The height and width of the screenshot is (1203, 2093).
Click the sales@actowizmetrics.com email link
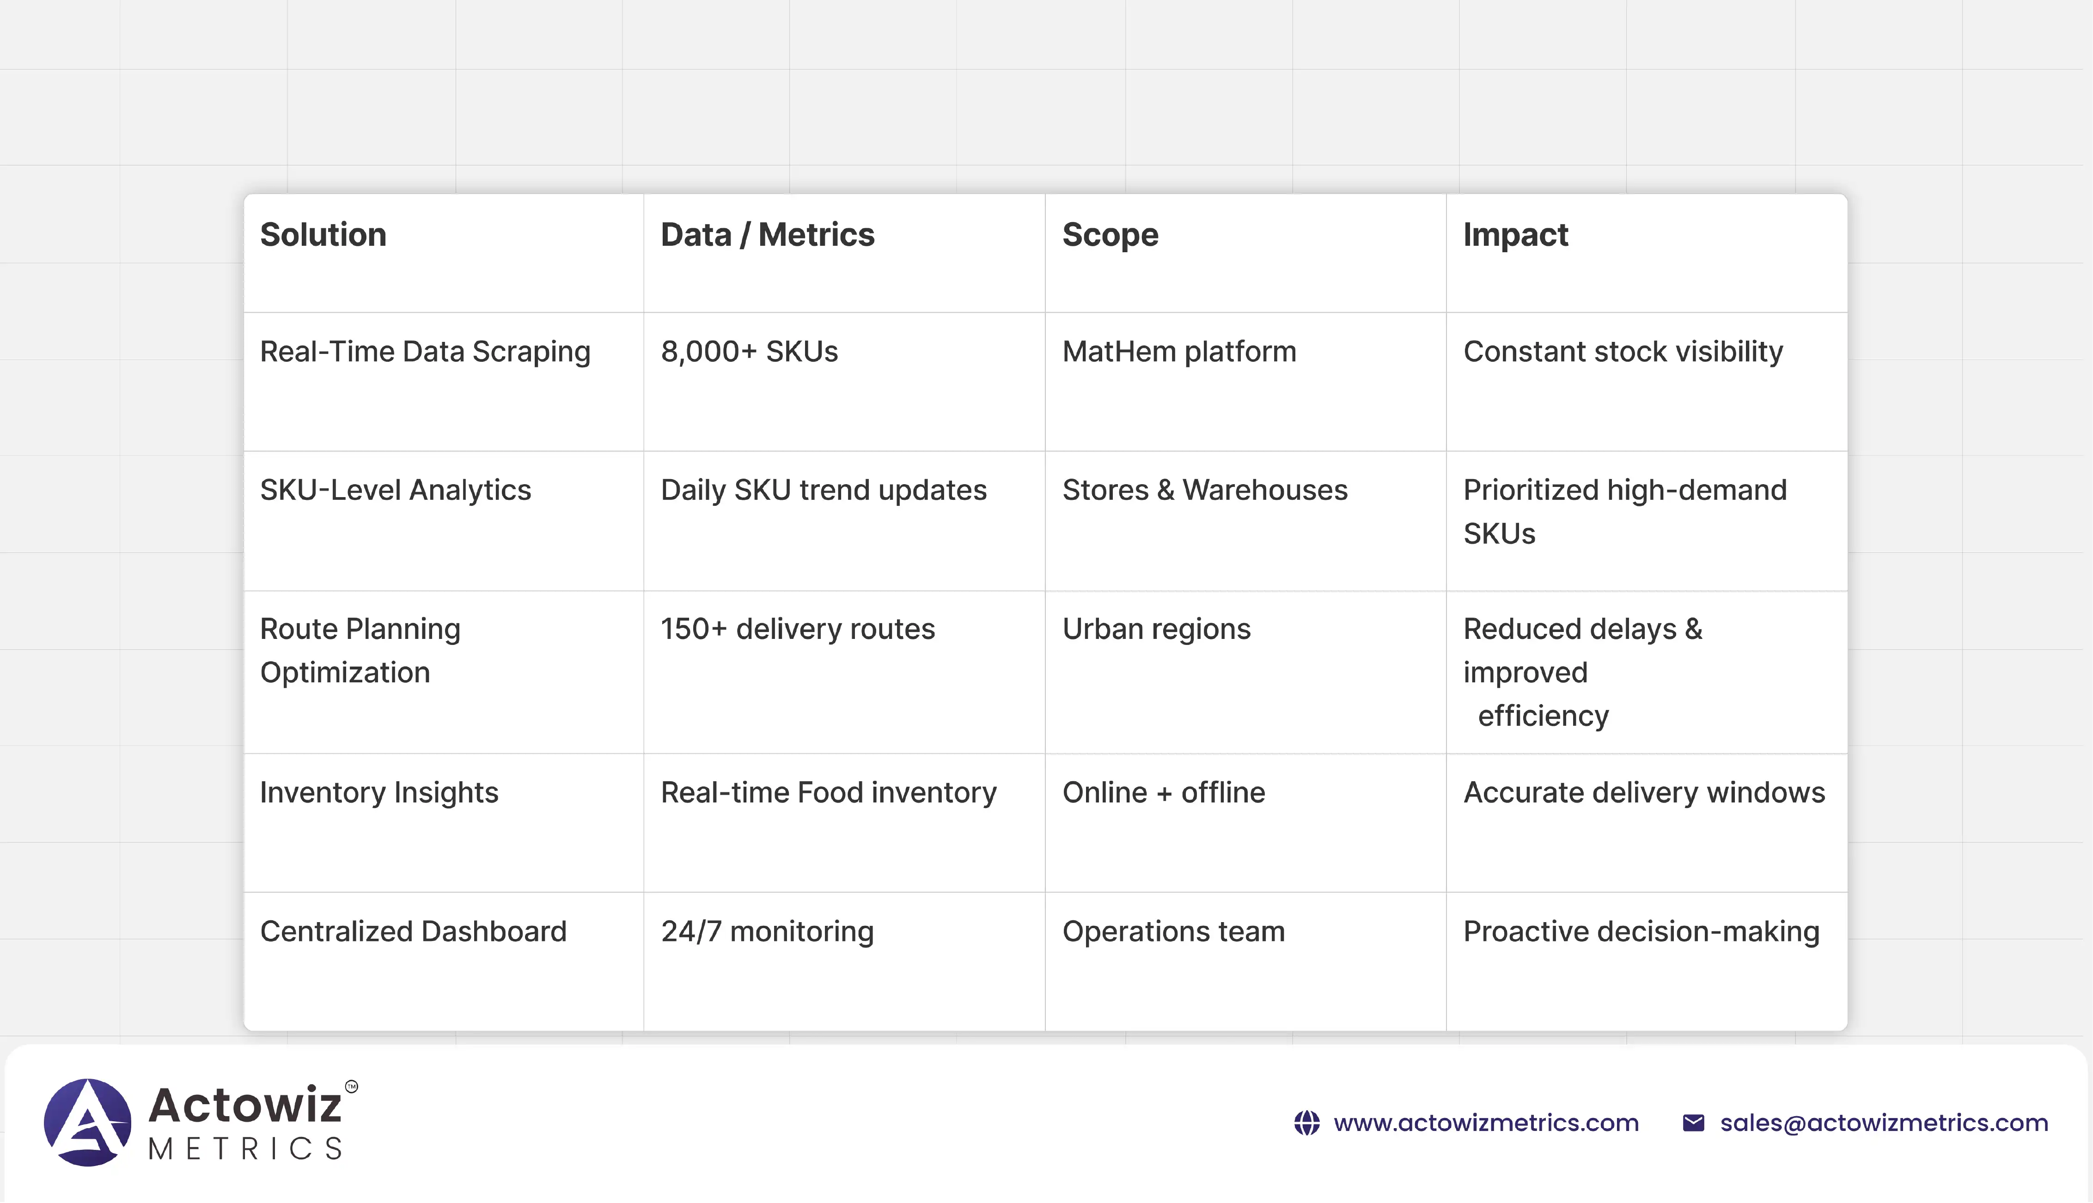click(x=1883, y=1123)
